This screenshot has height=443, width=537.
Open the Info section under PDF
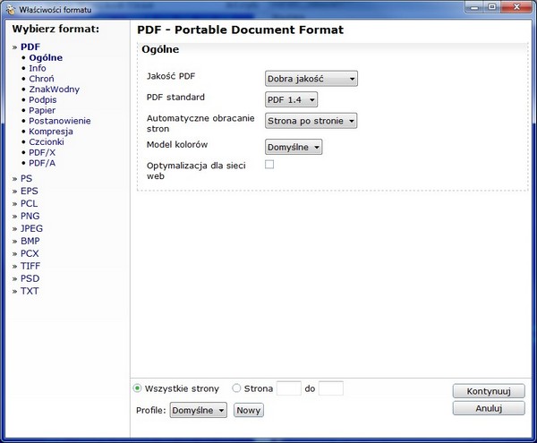(x=38, y=68)
